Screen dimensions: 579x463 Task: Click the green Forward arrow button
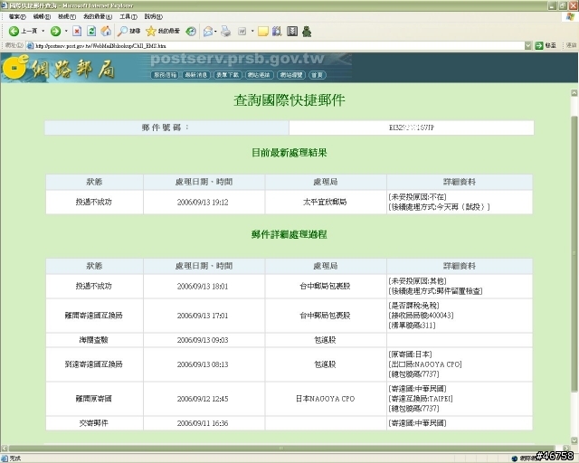click(55, 32)
